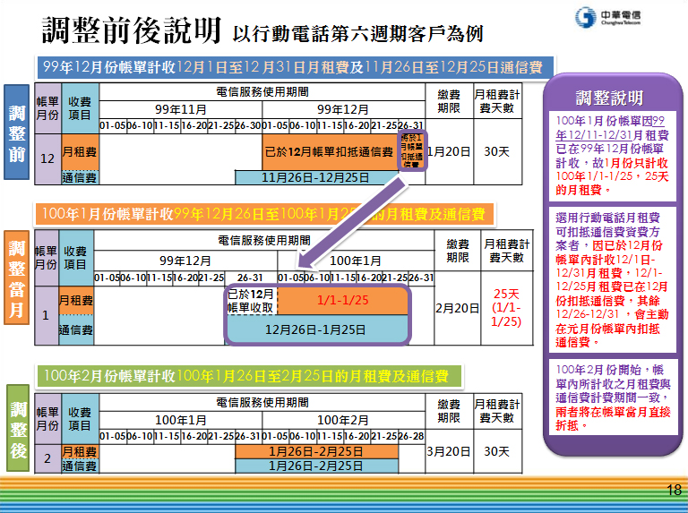Click the red 25天 (1/1-1/25) cell

(506, 308)
